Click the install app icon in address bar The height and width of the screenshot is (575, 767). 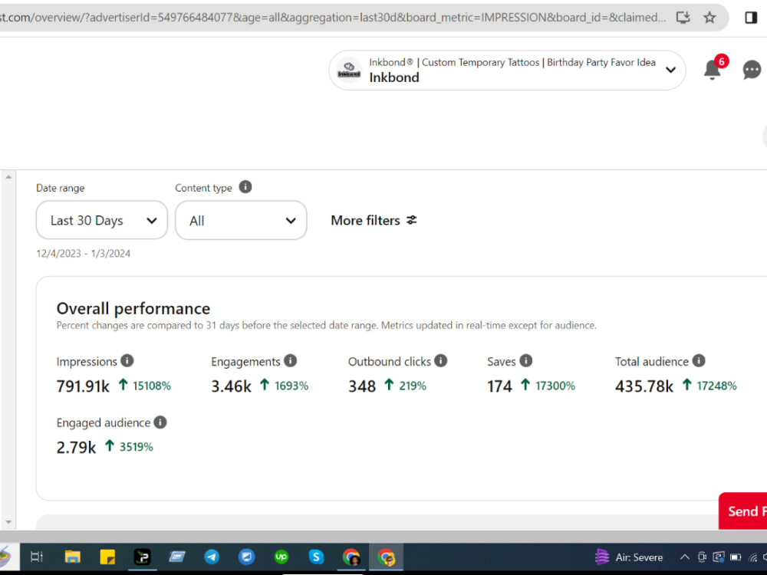[683, 18]
